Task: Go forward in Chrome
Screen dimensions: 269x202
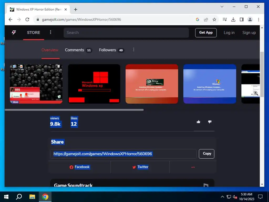Action: [x=19, y=19]
